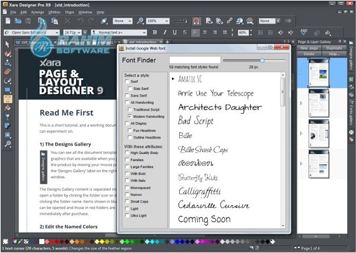This screenshot has height=253, width=356.
Task: Click Duplicate button in gallery
Action: pos(334,48)
